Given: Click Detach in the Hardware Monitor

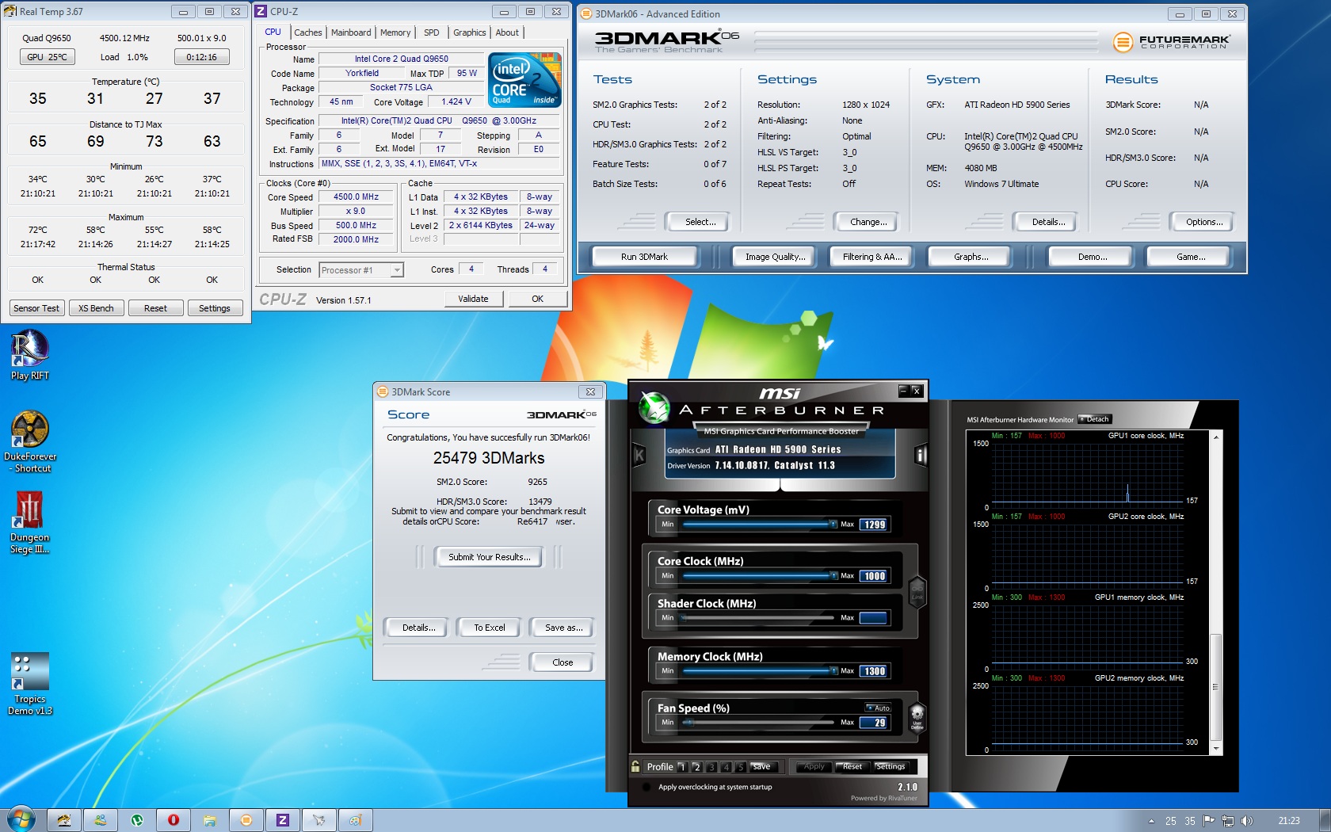Looking at the screenshot, I should point(1095,419).
